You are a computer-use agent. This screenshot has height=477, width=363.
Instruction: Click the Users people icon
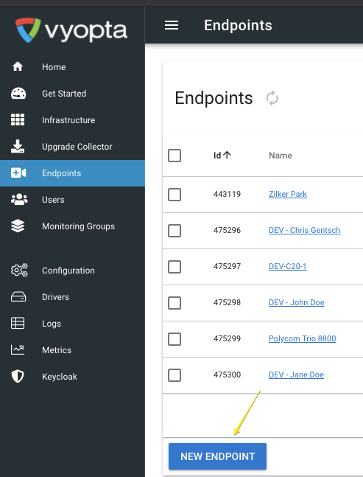click(19, 200)
